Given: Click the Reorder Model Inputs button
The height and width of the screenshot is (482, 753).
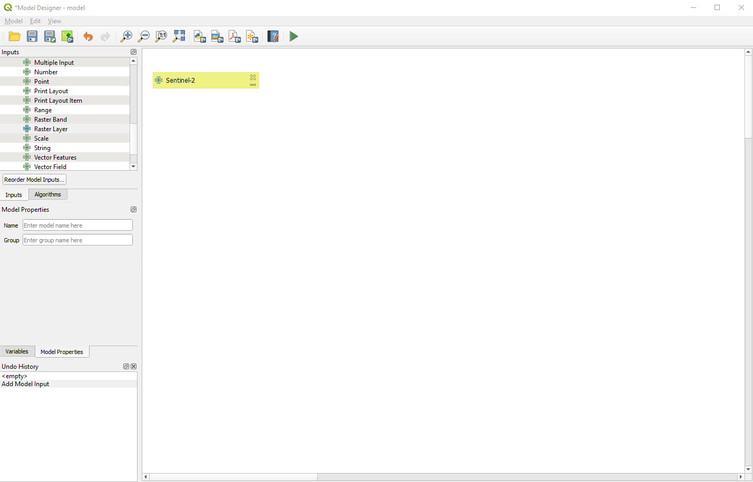Looking at the screenshot, I should [x=34, y=180].
